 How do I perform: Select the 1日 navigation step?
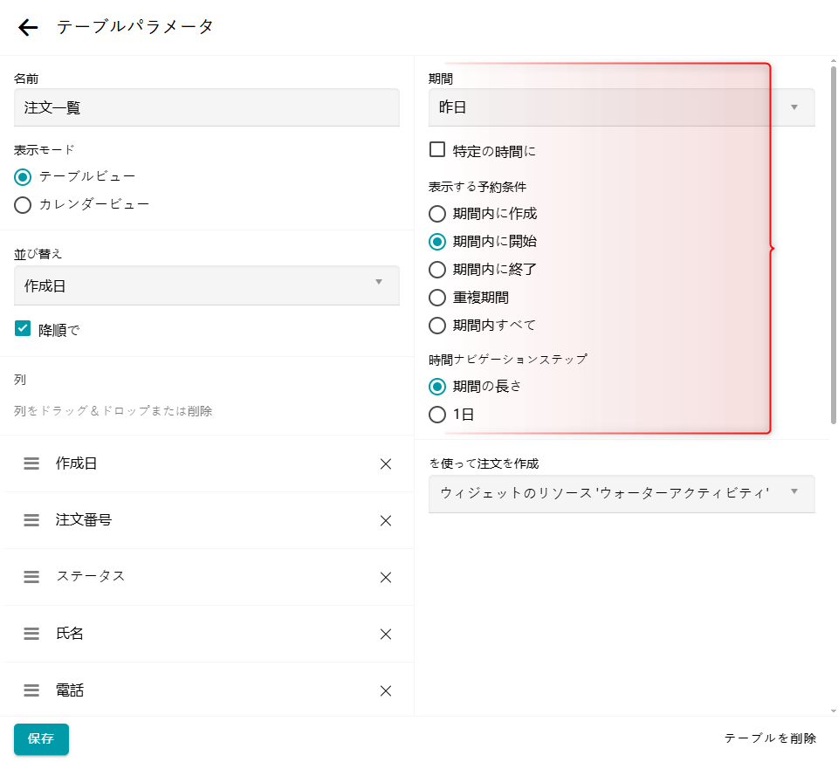point(437,415)
